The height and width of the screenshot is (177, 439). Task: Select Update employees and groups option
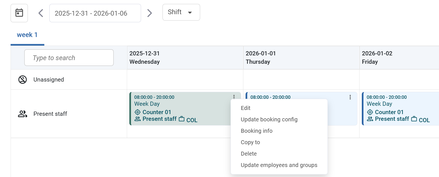click(x=279, y=165)
